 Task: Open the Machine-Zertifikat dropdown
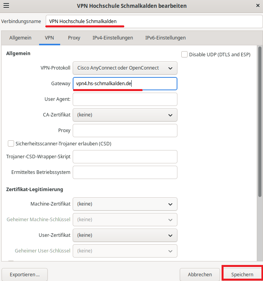pyautogui.click(x=125, y=204)
